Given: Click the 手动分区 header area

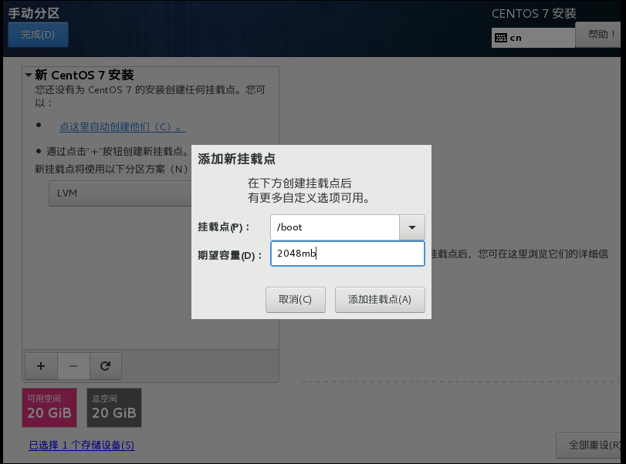Looking at the screenshot, I should click(x=35, y=12).
